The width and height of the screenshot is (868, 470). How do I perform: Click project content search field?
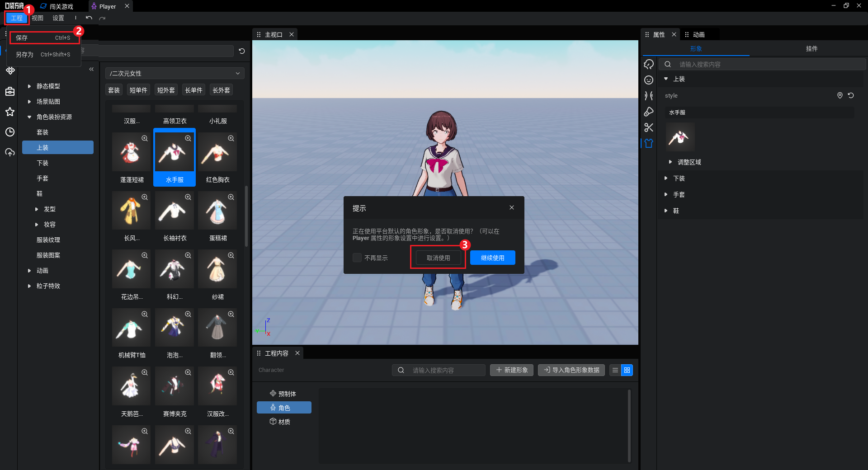pos(439,370)
